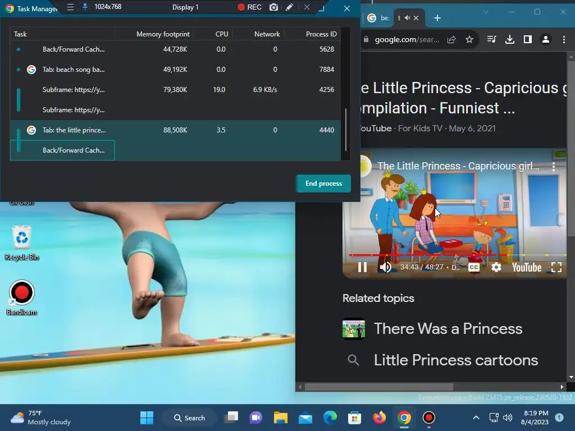The width and height of the screenshot is (575, 431).
Task: Open Microsoft Edge from taskbar
Action: tap(330, 418)
